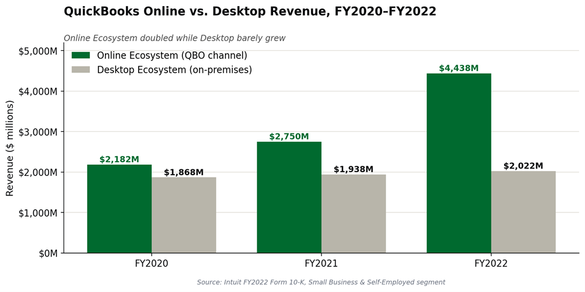585x292 pixels.
Task: Click the '$1,000M' y-axis tick label
Action: [x=38, y=213]
